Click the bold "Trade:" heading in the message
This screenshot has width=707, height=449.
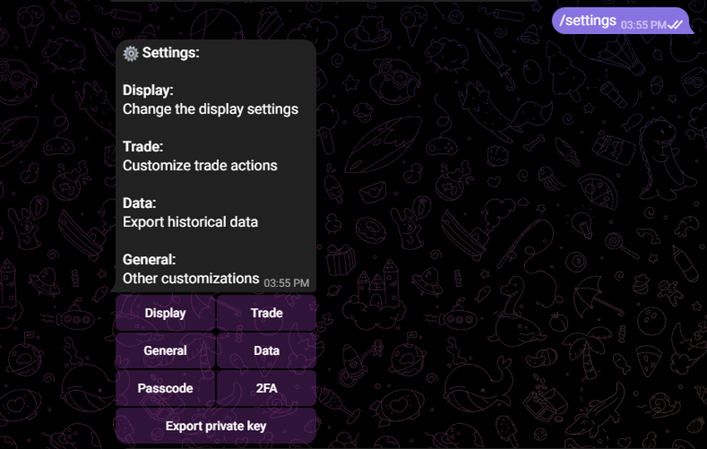point(142,146)
